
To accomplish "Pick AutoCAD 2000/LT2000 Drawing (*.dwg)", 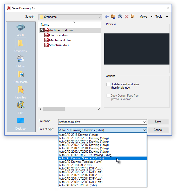I will tap(102, 152).
